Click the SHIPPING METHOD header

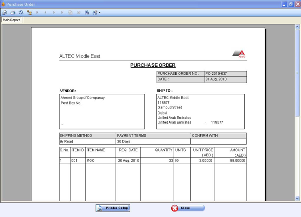tap(76, 136)
